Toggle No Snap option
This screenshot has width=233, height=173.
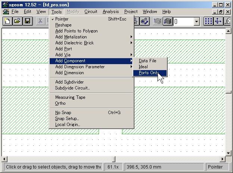click(92, 113)
